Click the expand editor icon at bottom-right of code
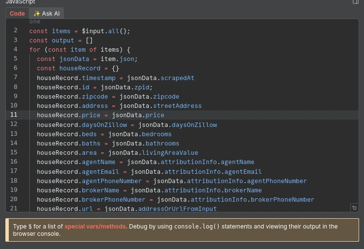 [x=354, y=207]
